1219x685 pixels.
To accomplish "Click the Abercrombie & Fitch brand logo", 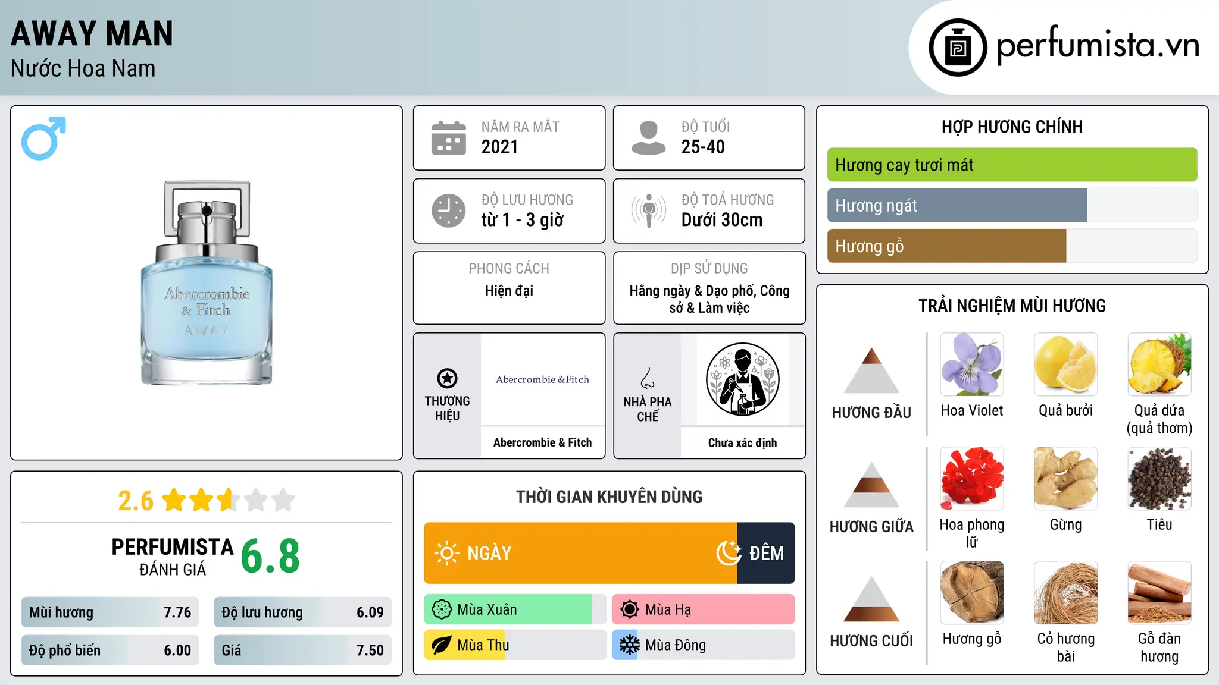I will (x=542, y=379).
